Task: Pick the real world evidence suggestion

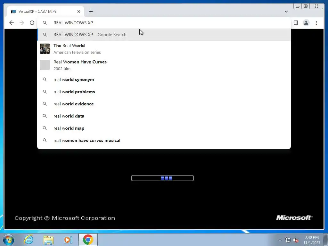Action: [x=164, y=104]
